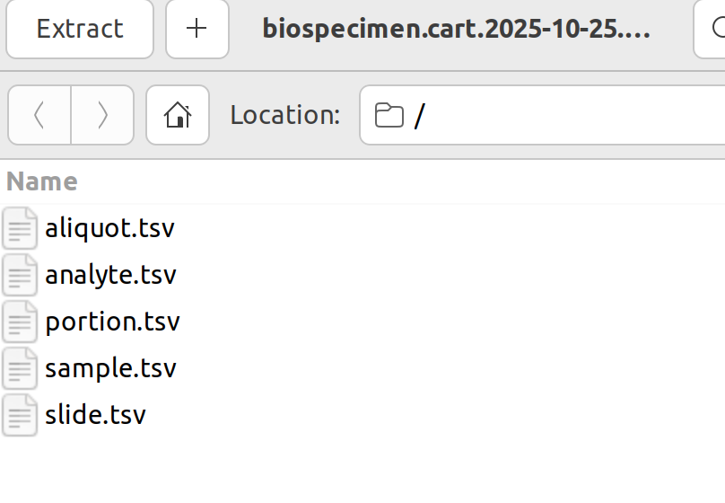Go back with the left arrow button

[39, 115]
